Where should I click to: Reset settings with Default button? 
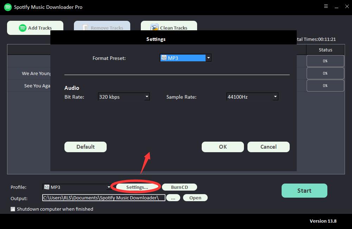(85, 147)
